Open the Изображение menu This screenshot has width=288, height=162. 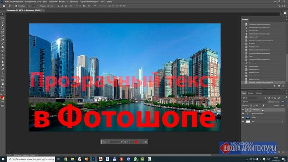click(30, 2)
